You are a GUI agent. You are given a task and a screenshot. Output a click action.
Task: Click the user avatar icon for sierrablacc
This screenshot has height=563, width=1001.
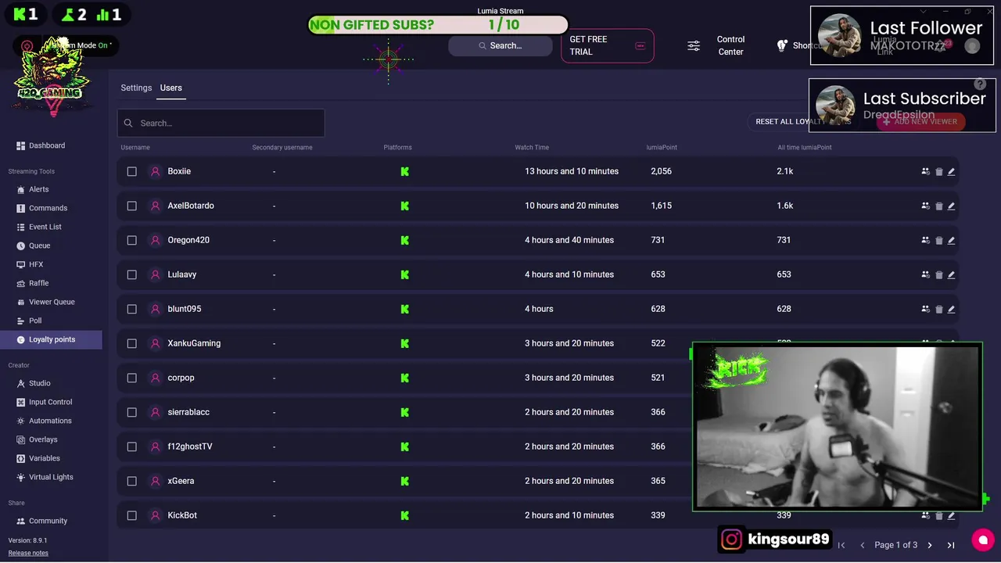coord(155,412)
